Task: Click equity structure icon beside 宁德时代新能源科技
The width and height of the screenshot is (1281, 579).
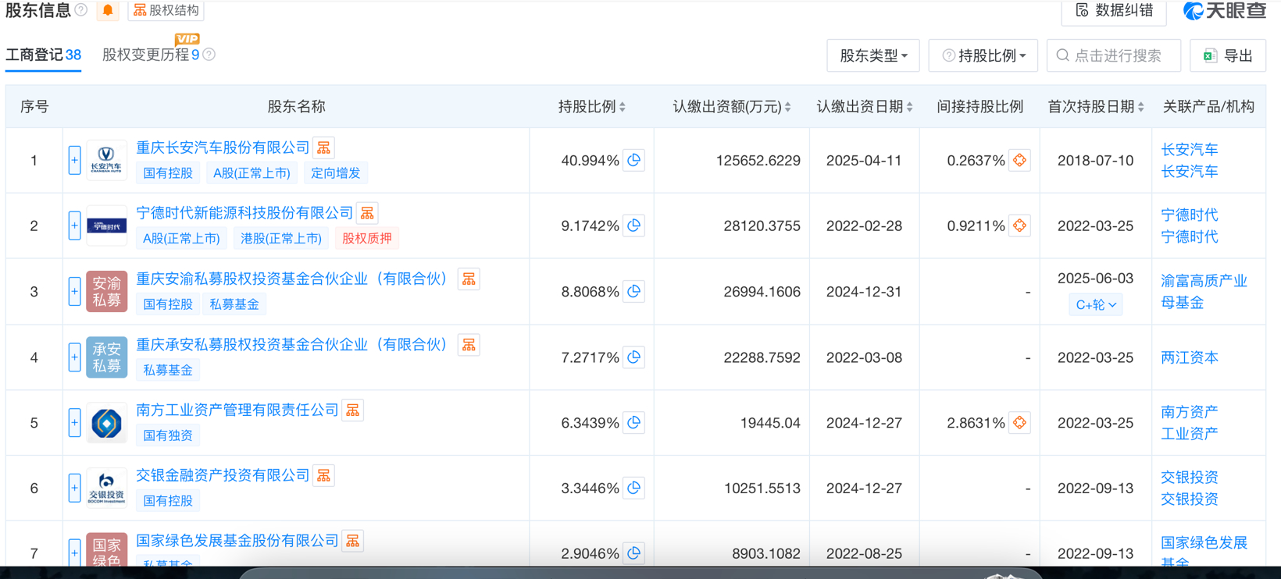Action: [367, 213]
